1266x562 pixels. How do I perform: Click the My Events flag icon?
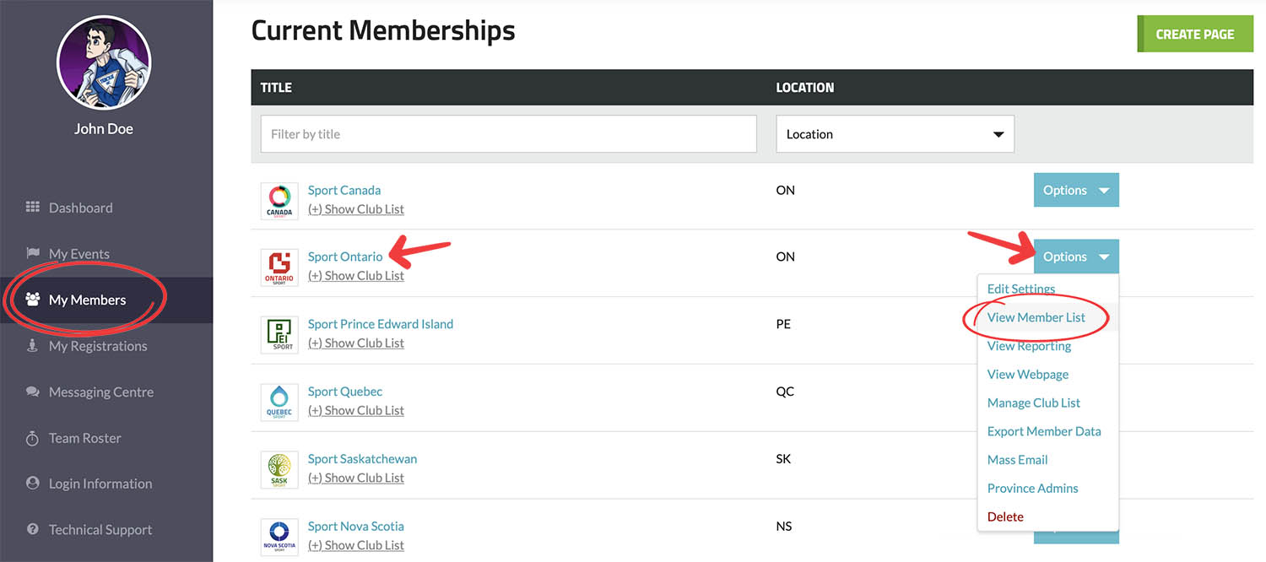pos(33,254)
